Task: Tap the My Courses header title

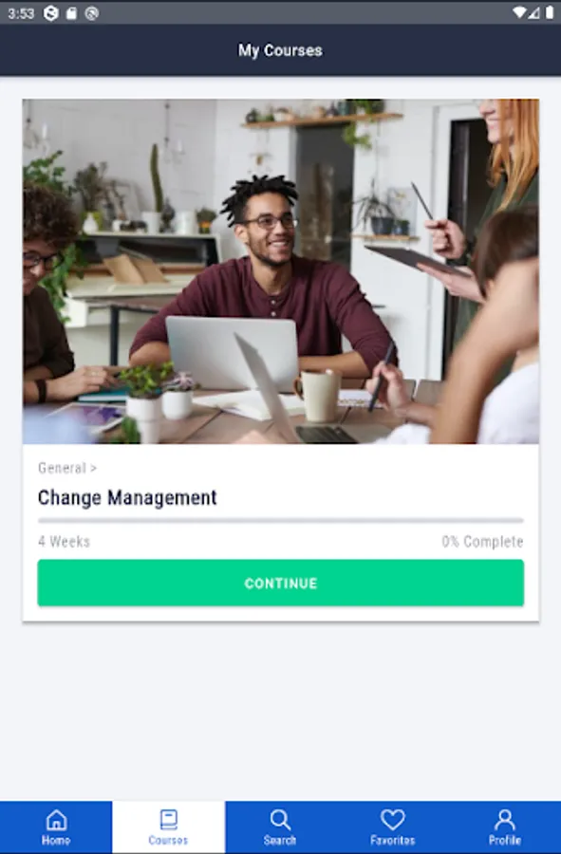Action: 280,50
